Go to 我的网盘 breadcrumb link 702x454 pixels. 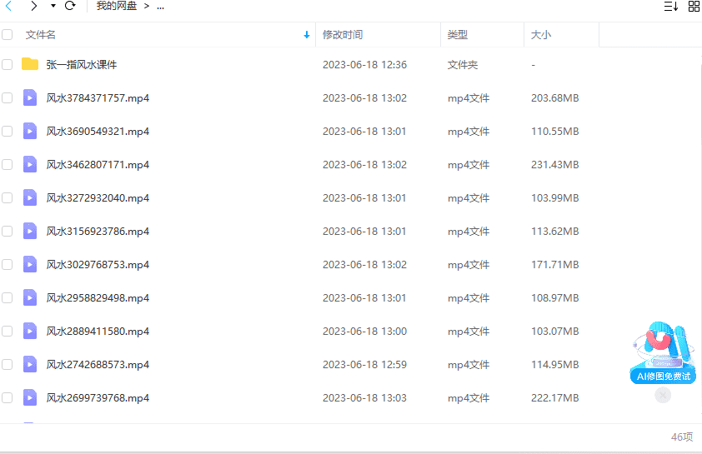(116, 7)
